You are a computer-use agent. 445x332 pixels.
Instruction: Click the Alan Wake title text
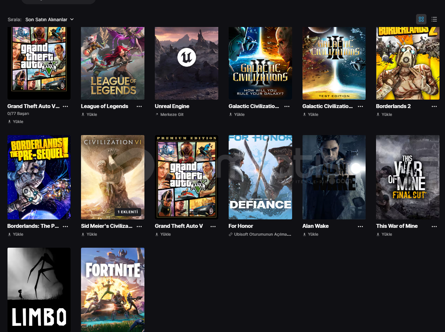[x=316, y=226]
